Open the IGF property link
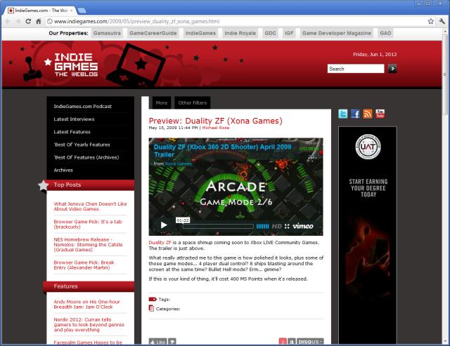The width and height of the screenshot is (450, 346). tap(289, 33)
